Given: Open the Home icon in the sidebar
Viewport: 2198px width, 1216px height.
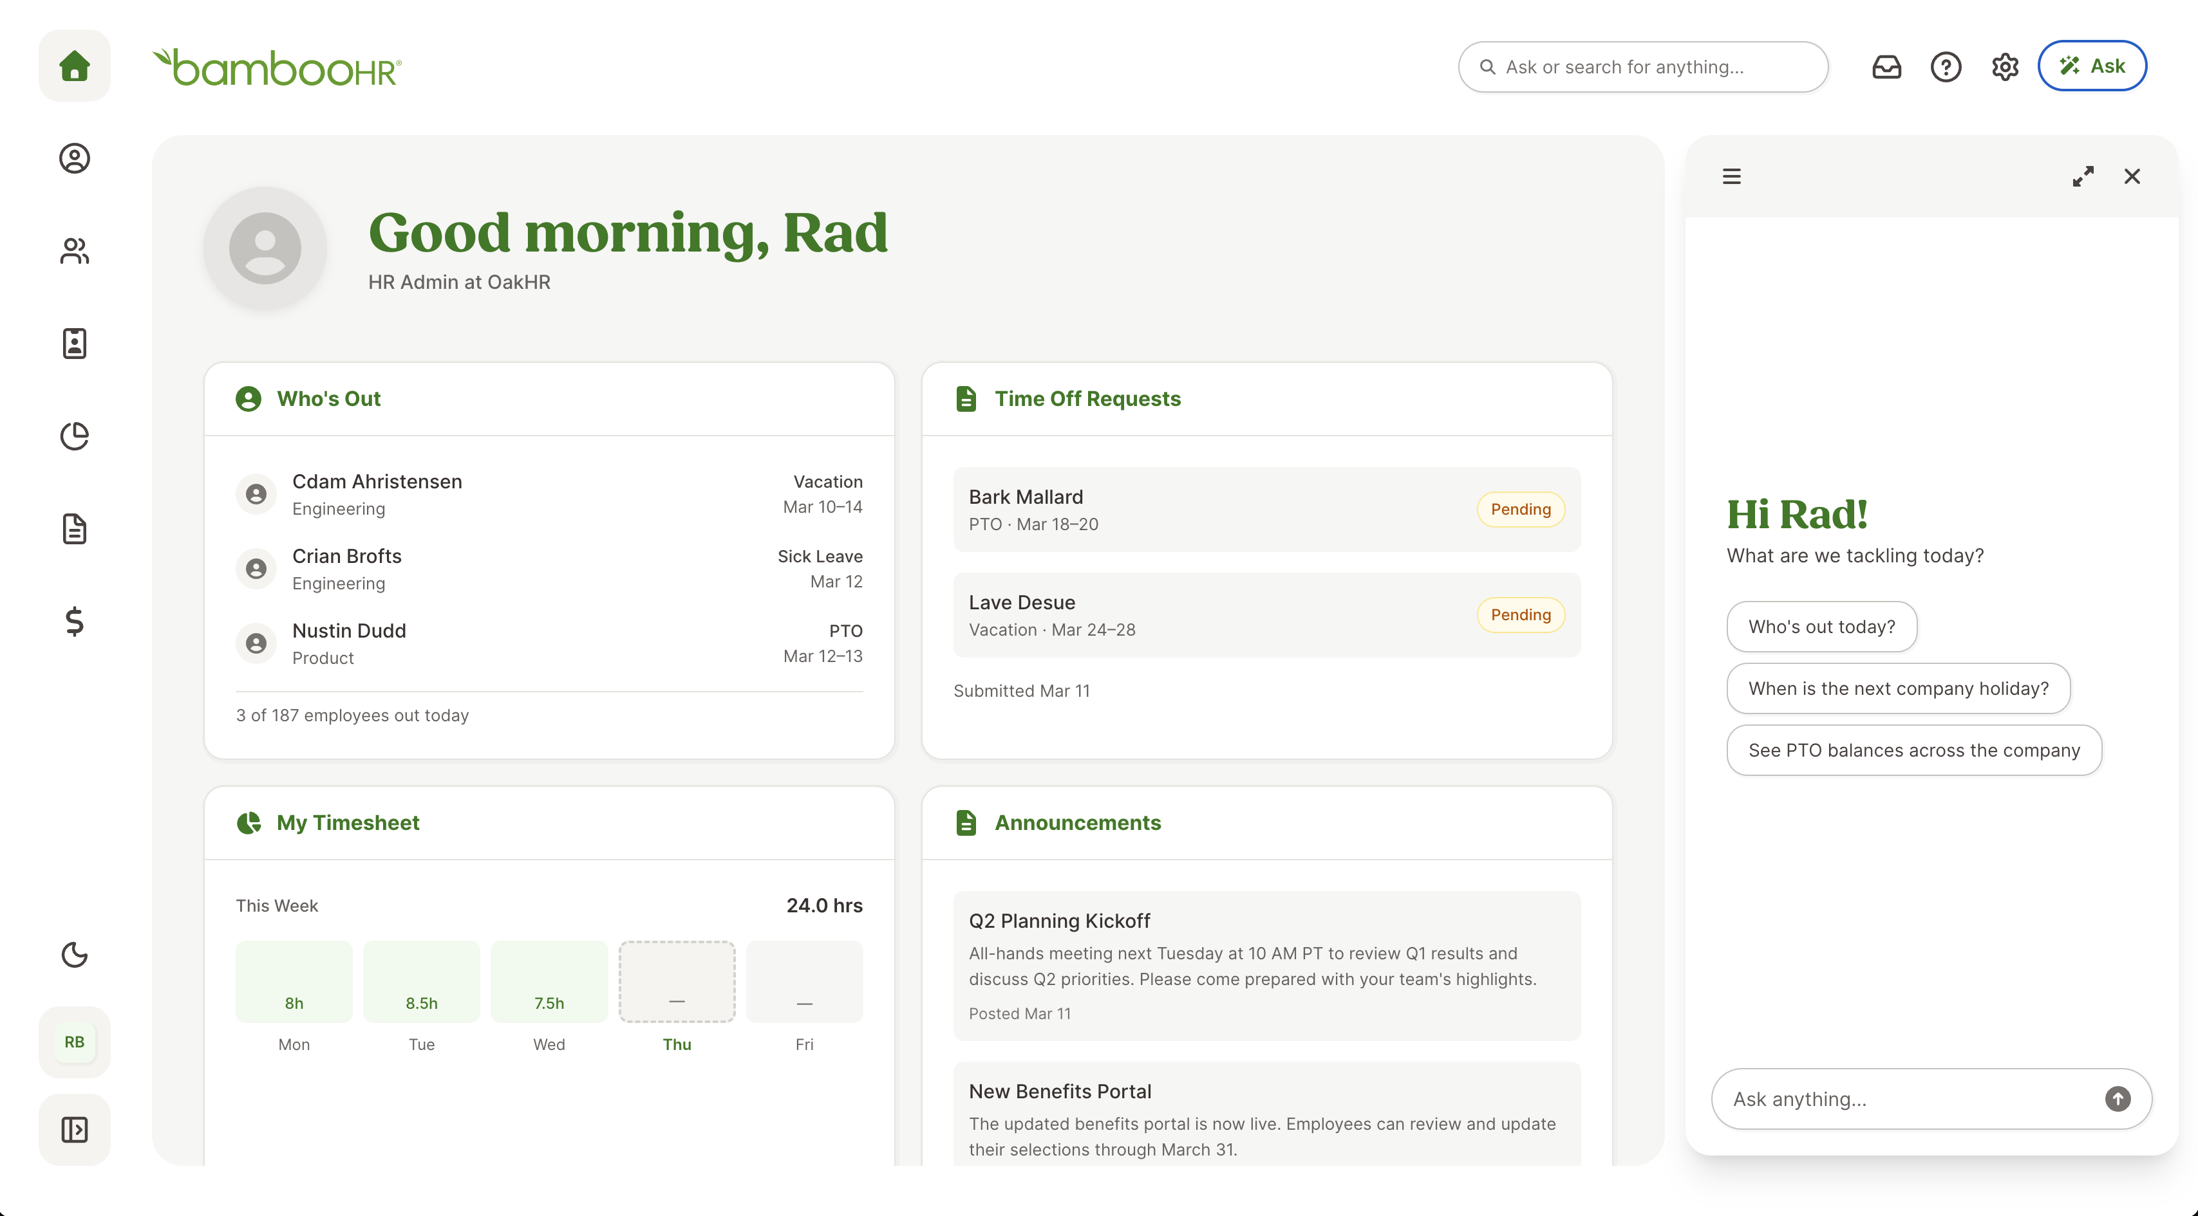Looking at the screenshot, I should pos(74,66).
